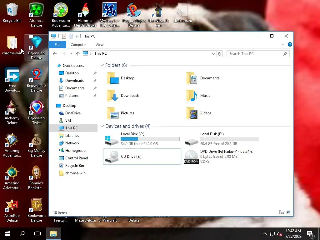Viewport: 320px width, 240px height.
Task: Click the New folder icon in the title bar
Action: tap(71, 36)
